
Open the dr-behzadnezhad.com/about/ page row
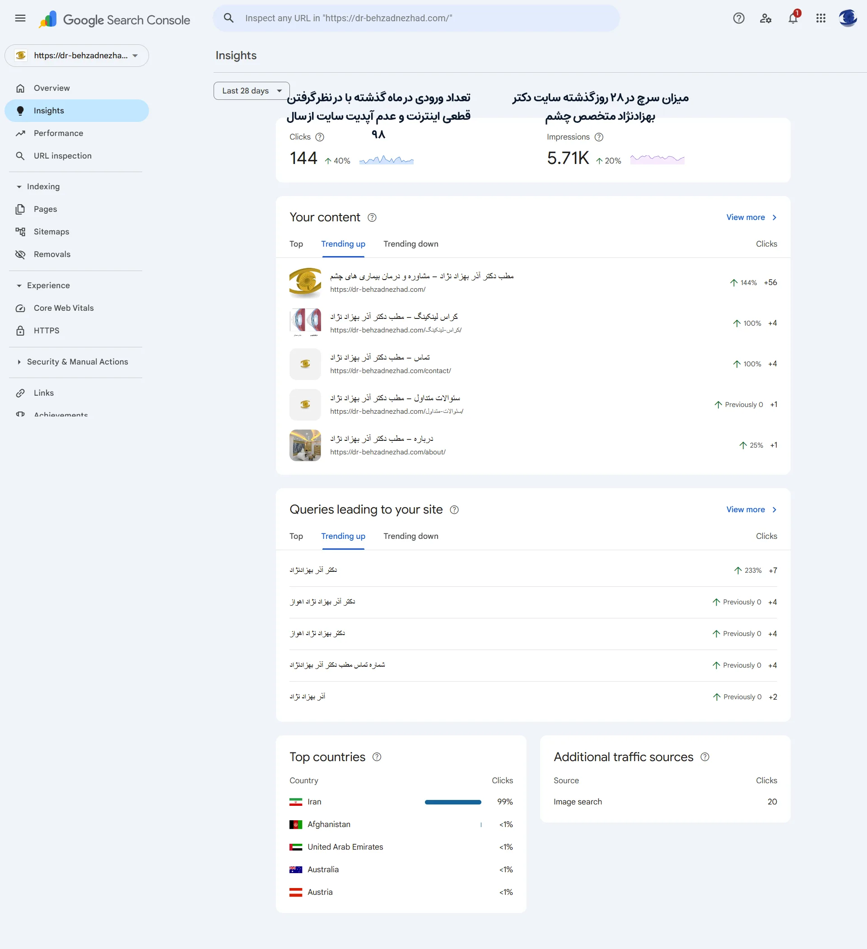(x=533, y=446)
